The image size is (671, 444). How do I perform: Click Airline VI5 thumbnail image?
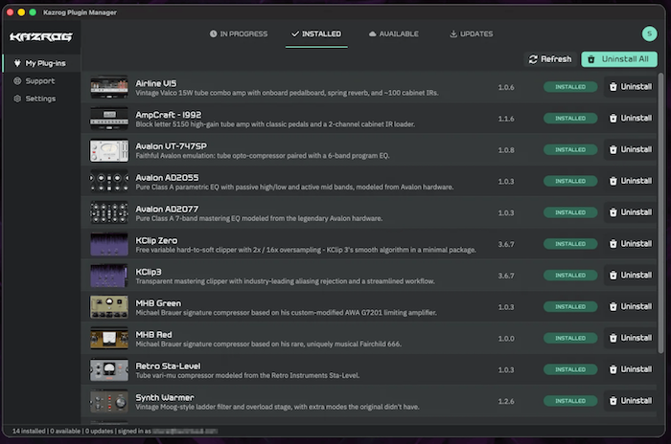click(109, 87)
